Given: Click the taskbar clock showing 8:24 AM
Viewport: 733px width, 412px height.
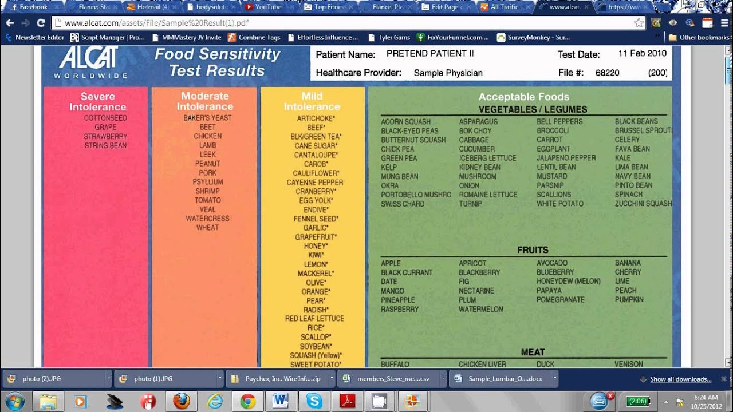Looking at the screenshot, I should (706, 401).
